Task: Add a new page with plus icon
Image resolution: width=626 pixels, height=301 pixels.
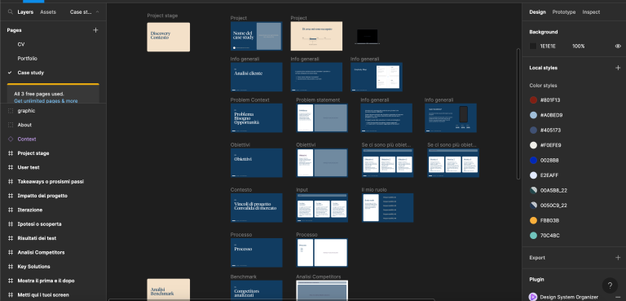Action: click(95, 30)
